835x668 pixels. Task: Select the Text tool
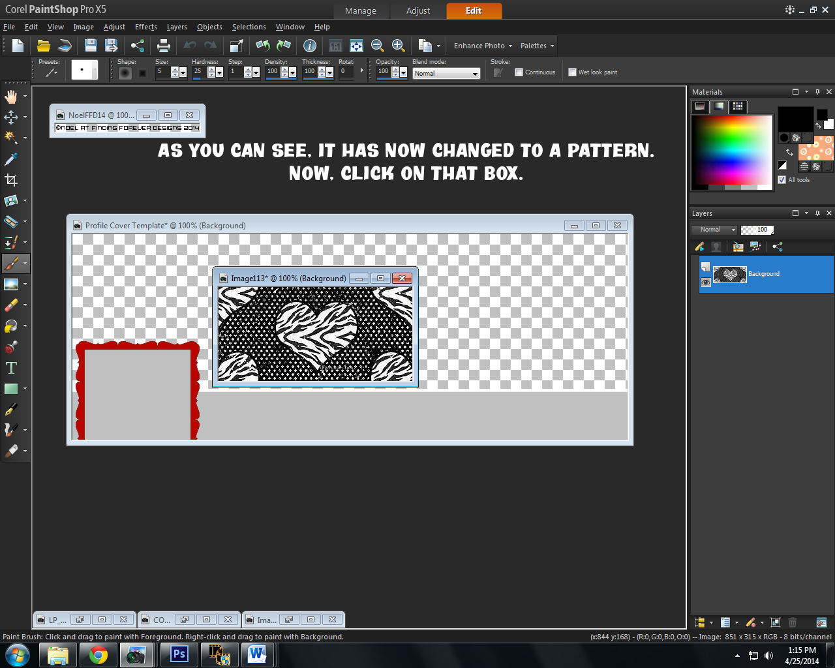point(12,367)
